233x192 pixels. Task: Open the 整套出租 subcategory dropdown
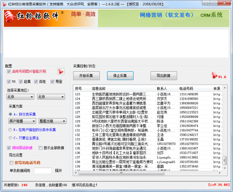click(52, 121)
